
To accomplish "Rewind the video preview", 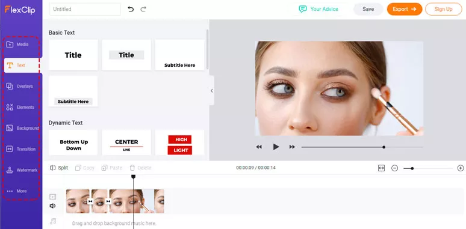I will 259,147.
